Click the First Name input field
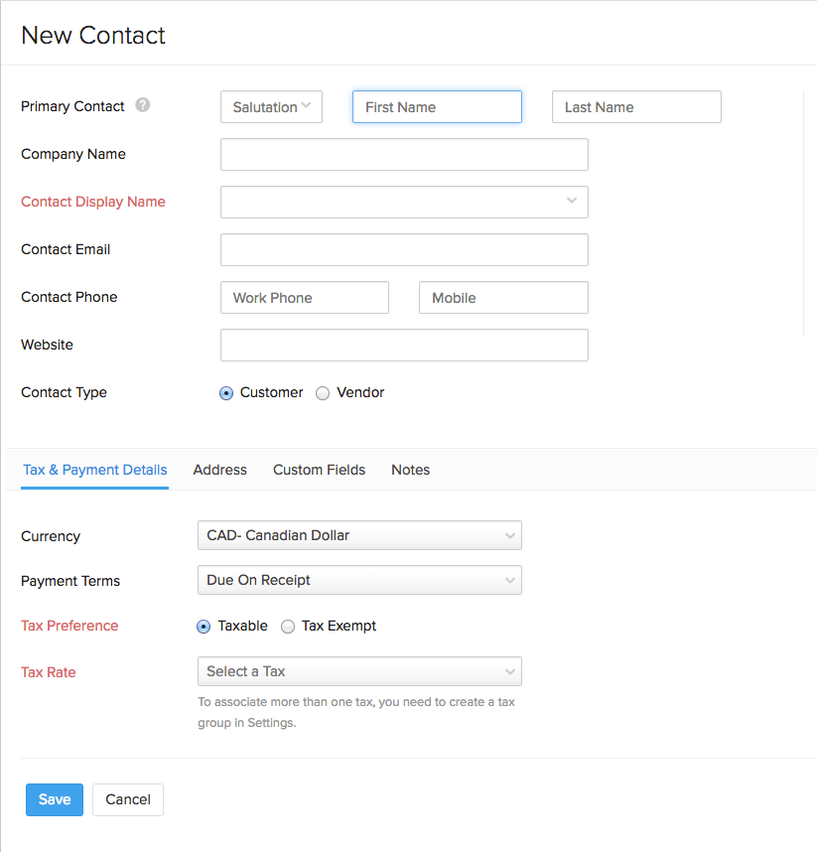817x852 pixels. (437, 106)
